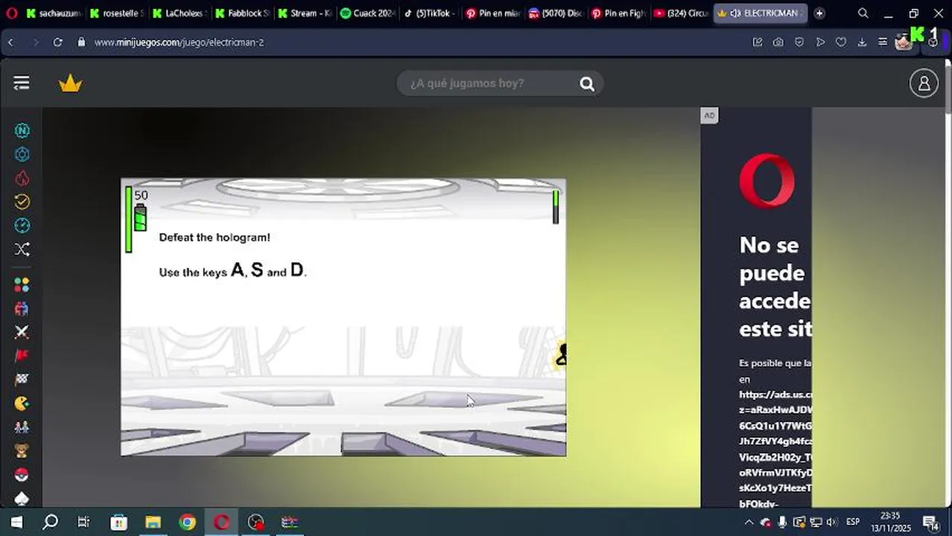
Task: Open the teddy bear category icon
Action: 22,451
